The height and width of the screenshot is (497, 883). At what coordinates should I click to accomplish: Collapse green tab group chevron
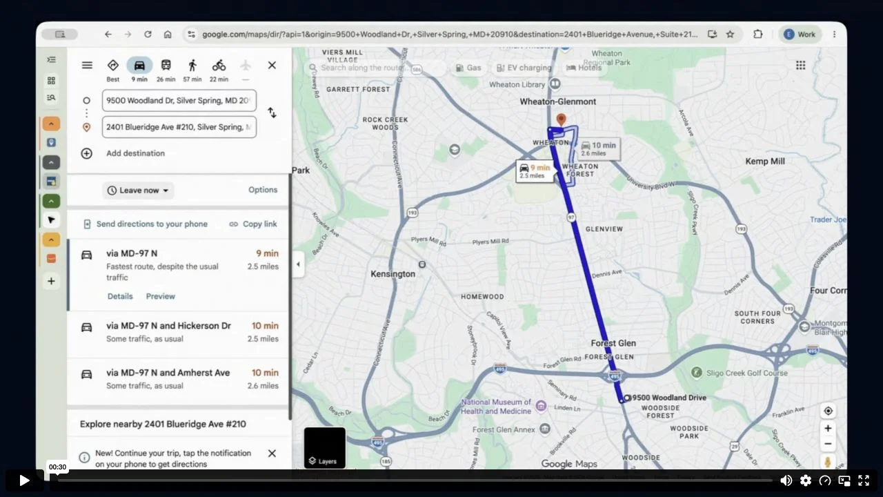[51, 202]
